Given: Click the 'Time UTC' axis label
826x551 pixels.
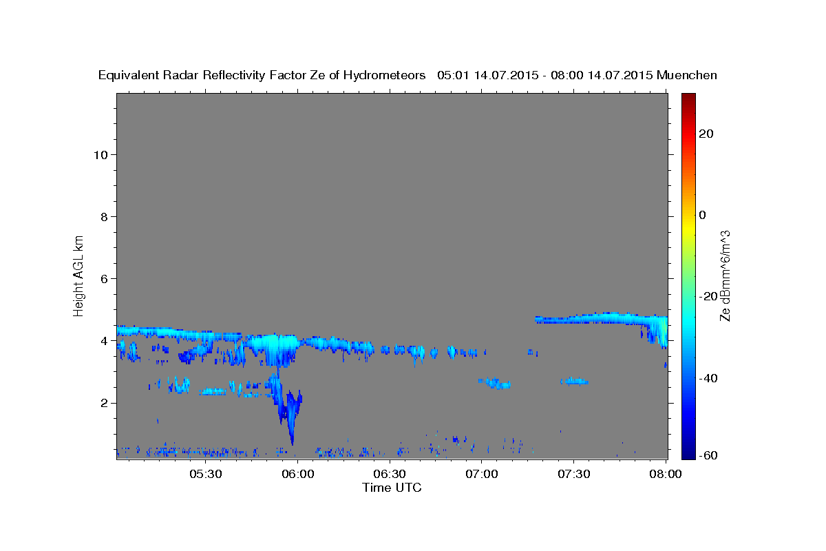Looking at the screenshot, I should tap(392, 488).
